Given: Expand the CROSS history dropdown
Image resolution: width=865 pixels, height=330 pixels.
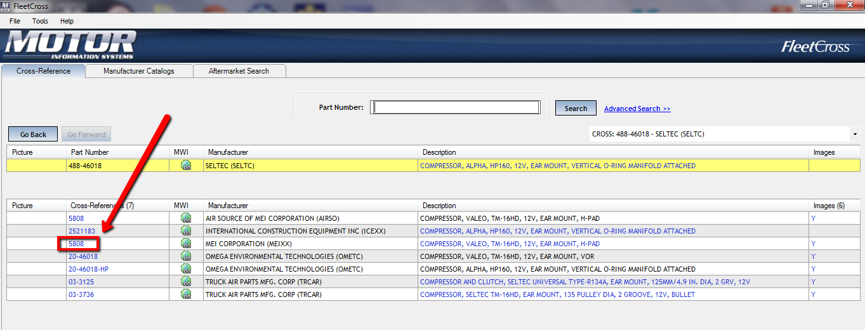Looking at the screenshot, I should click(854, 135).
